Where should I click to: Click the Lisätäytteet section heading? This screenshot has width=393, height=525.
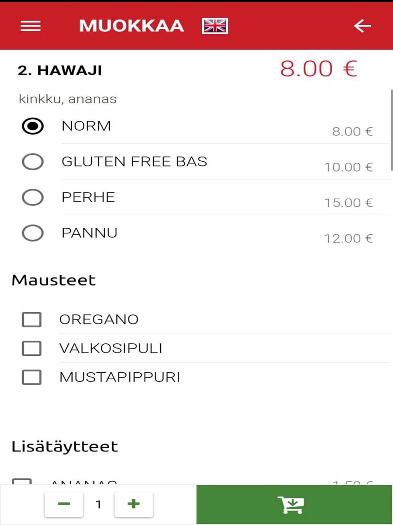65,447
